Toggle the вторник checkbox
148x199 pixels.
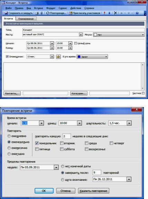62,143
